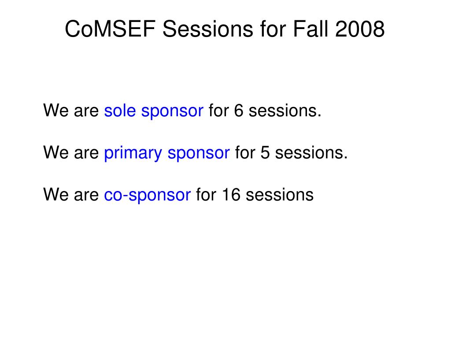Click the blue "primary sponsor" text
The width and height of the screenshot is (451, 338).
point(167,153)
